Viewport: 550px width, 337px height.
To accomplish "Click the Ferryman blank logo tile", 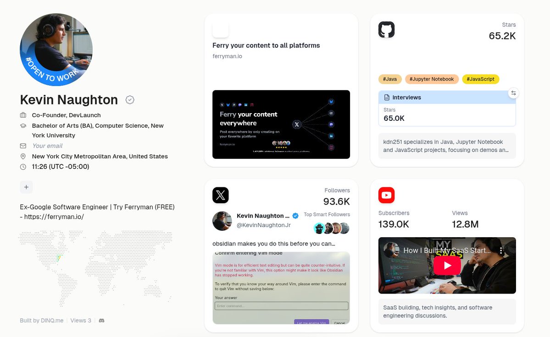I will (220, 29).
